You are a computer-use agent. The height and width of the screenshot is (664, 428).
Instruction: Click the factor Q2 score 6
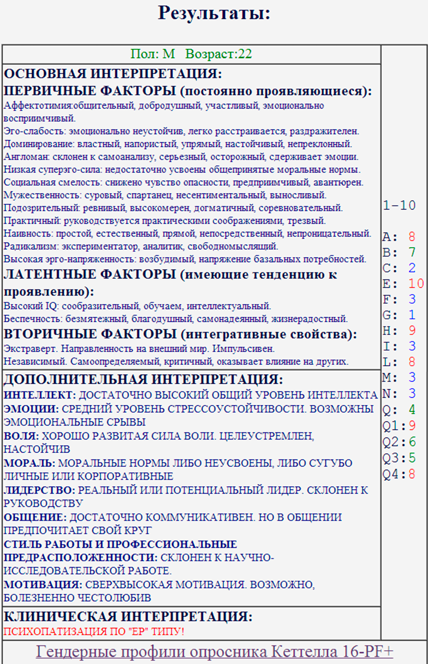412,442
